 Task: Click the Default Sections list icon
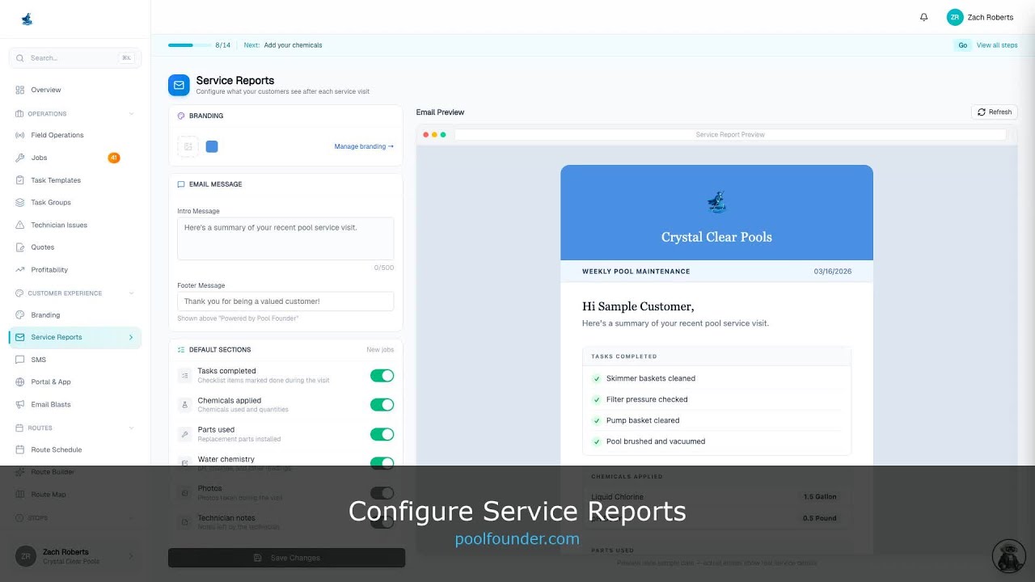181,350
